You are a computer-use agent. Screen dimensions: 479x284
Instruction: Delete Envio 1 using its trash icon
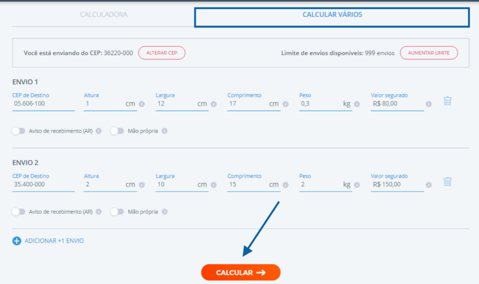[x=448, y=101]
